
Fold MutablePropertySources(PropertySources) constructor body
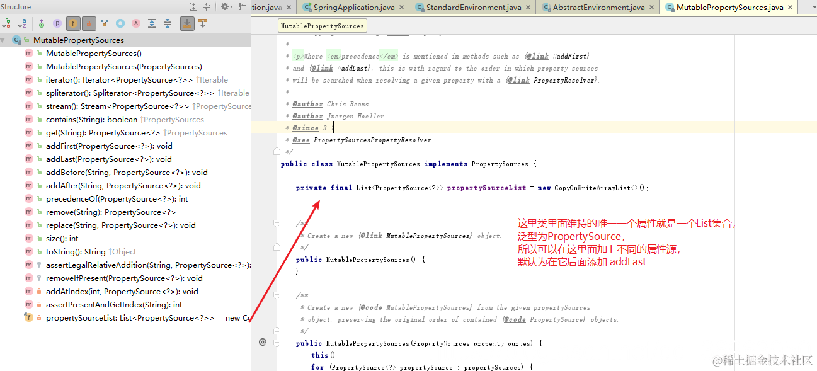point(276,343)
